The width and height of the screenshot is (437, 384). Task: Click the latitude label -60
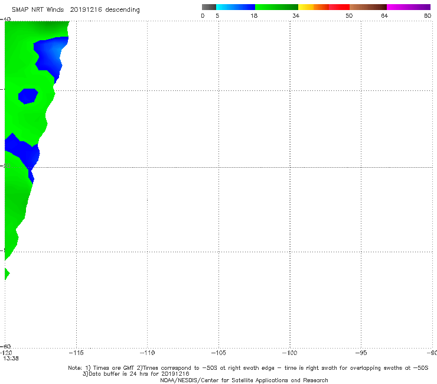click(5, 346)
